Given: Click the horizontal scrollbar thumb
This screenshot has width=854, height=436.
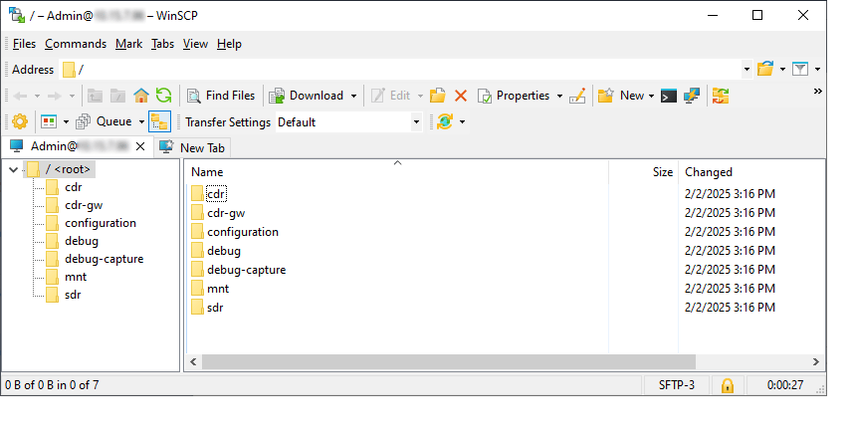Looking at the screenshot, I should click(449, 362).
